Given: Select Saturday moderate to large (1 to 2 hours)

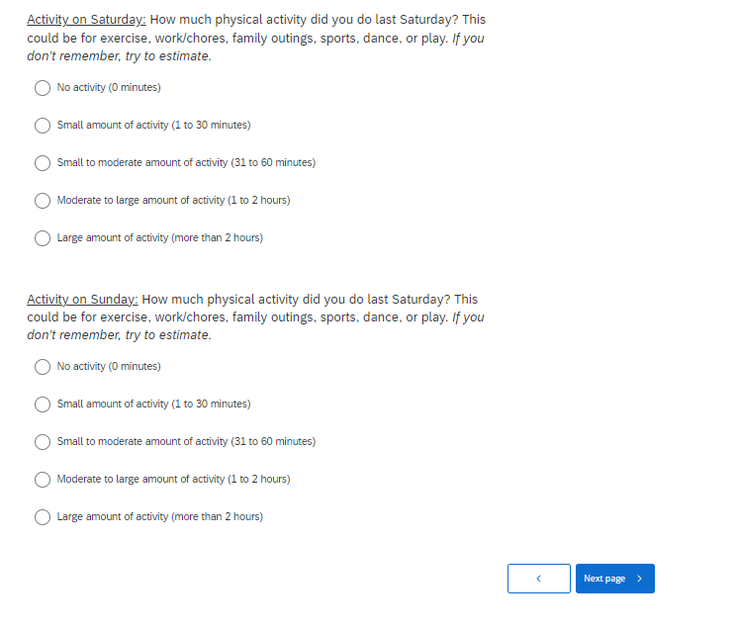Looking at the screenshot, I should 43,201.
